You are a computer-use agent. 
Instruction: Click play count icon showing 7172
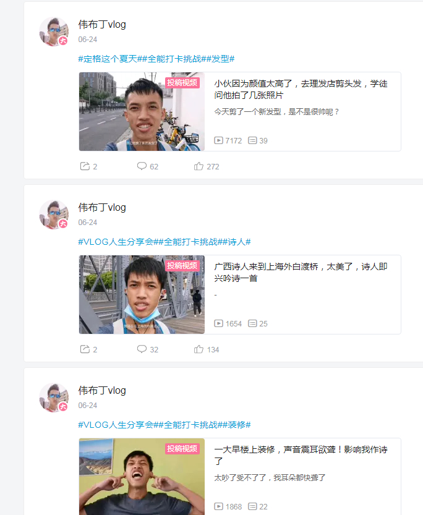tap(218, 140)
